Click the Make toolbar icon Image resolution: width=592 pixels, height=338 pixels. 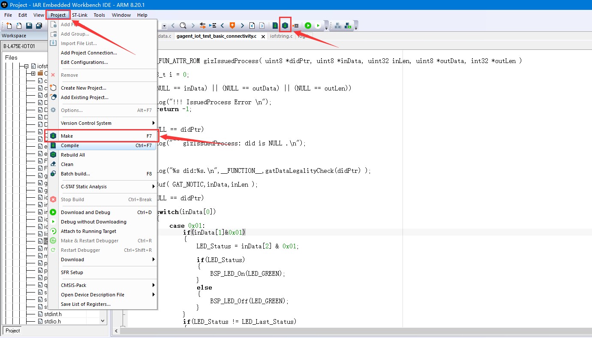(285, 26)
